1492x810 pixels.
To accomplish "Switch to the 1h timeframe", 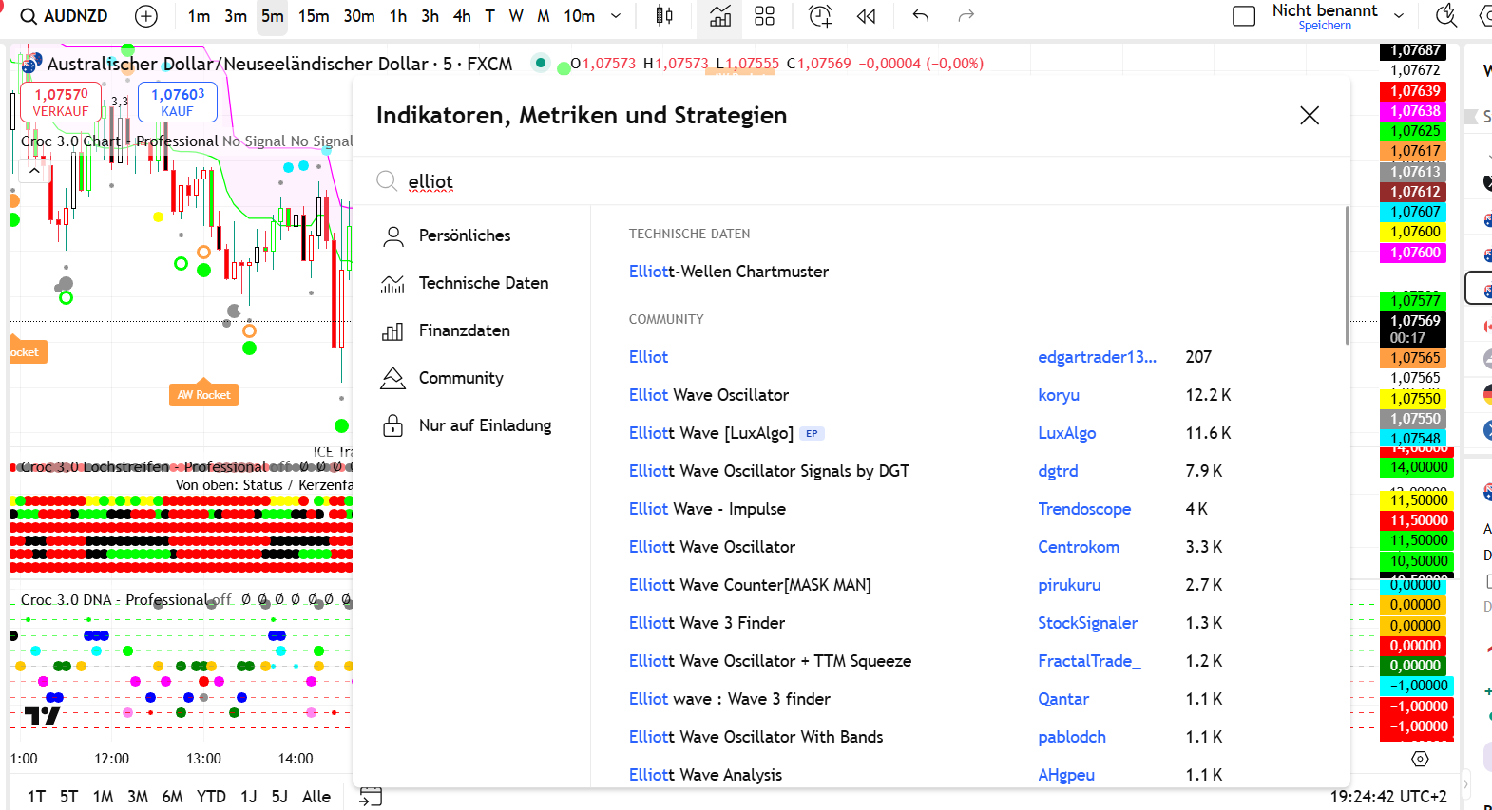I will (x=397, y=16).
